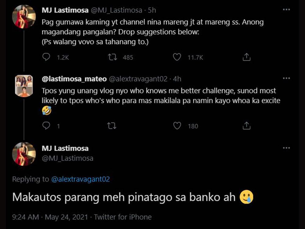Open more options on @lastimosa_mateo tweet

(x=286, y=78)
